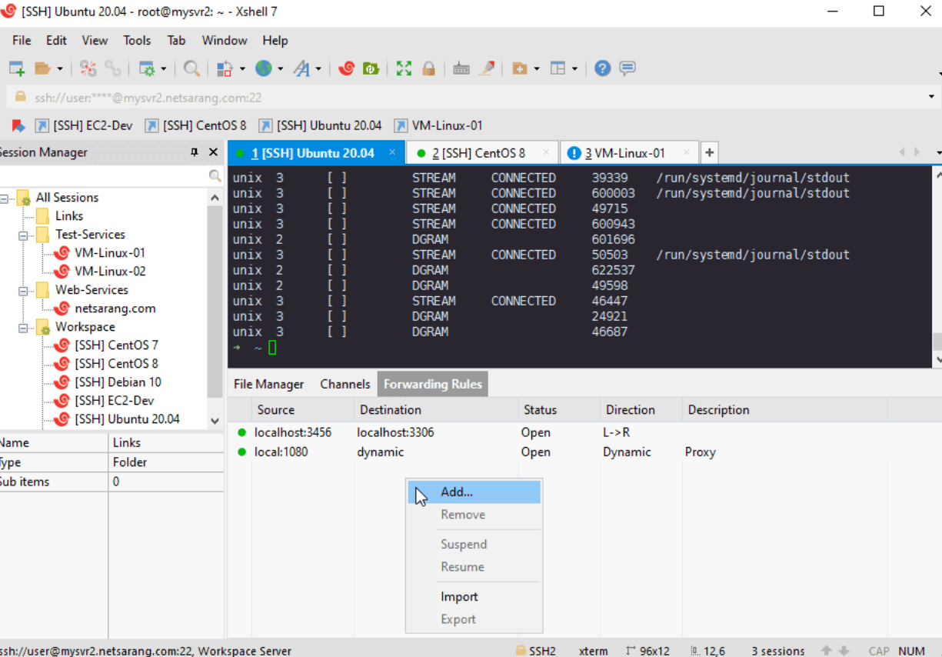This screenshot has height=657, width=942.
Task: Switch to the 2 [SSH] CentOS 8 tab
Action: pyautogui.click(x=478, y=153)
